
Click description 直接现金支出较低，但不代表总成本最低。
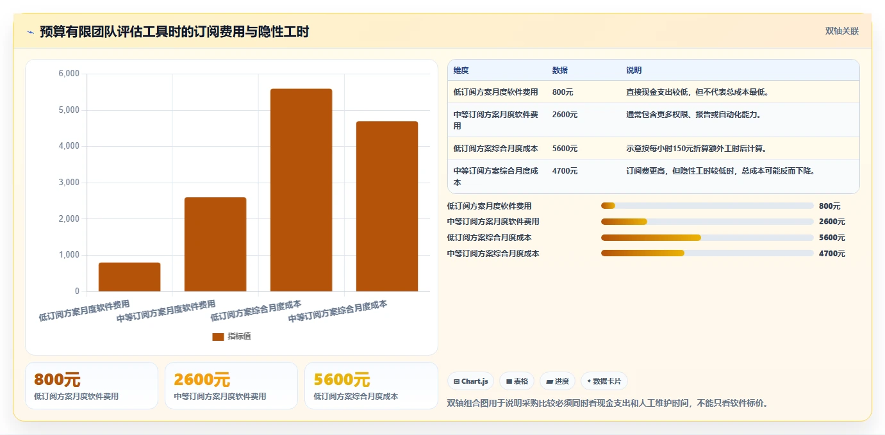(x=697, y=92)
